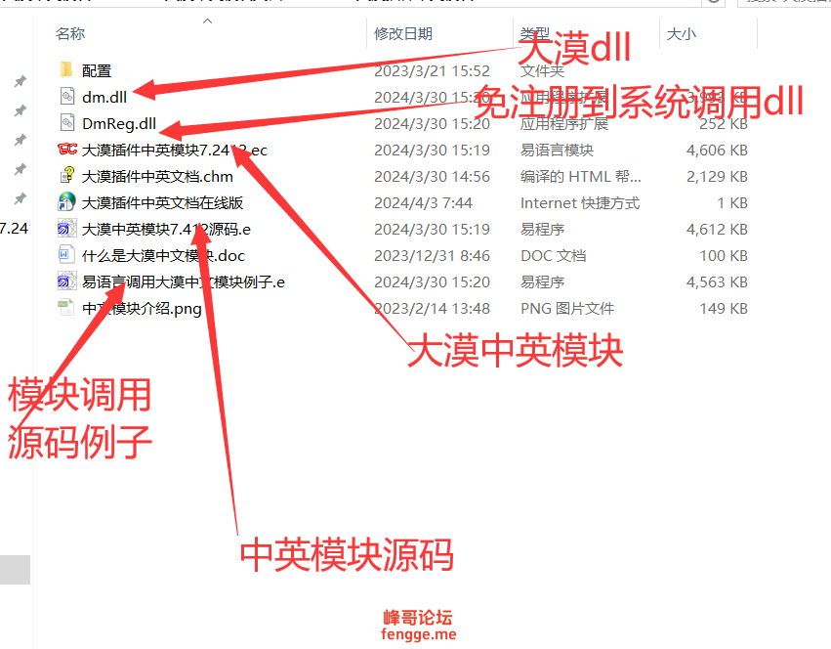Select the file 什么是大漠中文模块.doc
831x649 pixels.
[164, 256]
